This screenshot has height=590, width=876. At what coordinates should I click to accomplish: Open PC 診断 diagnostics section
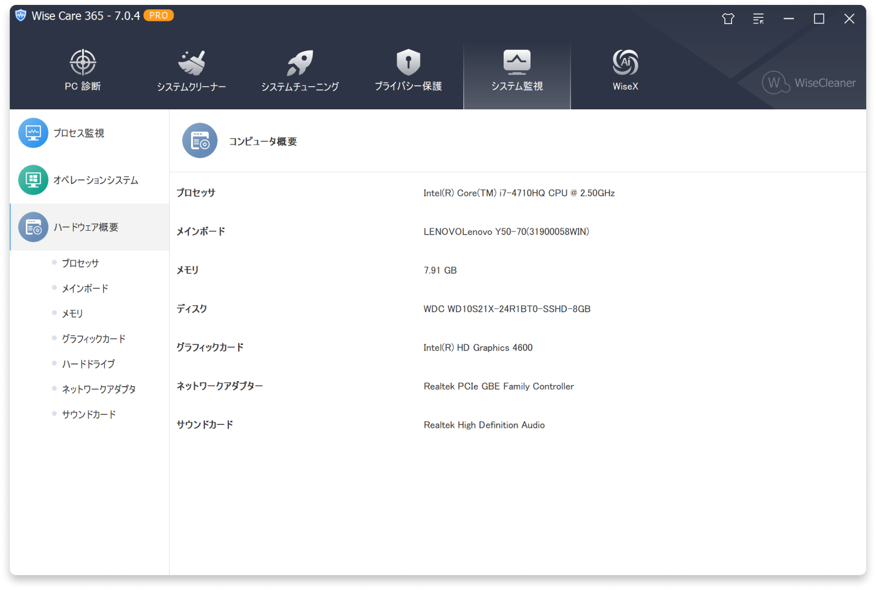click(82, 68)
